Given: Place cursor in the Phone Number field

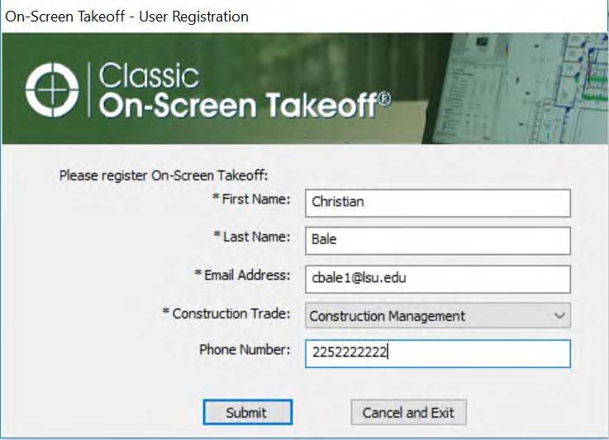Looking at the screenshot, I should (x=437, y=354).
